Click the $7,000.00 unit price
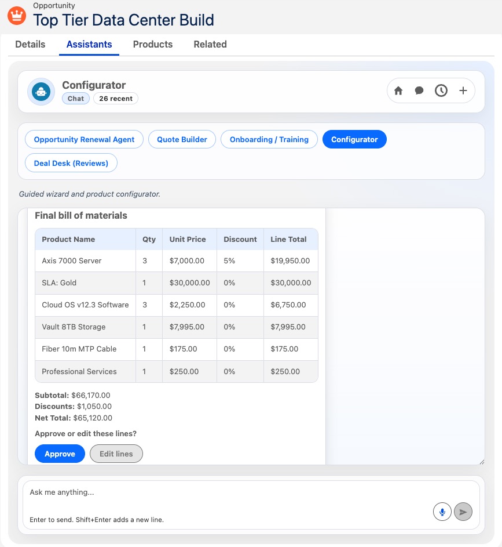This screenshot has height=547, width=502. click(x=189, y=261)
